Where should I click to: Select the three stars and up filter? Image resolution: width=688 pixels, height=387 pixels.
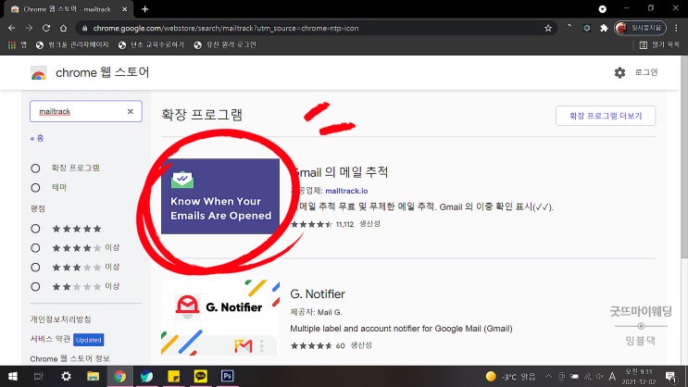pos(35,268)
